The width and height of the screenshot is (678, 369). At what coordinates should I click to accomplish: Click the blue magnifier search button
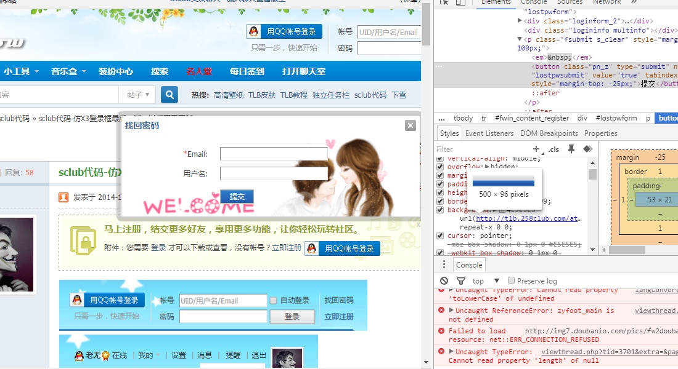(x=169, y=95)
